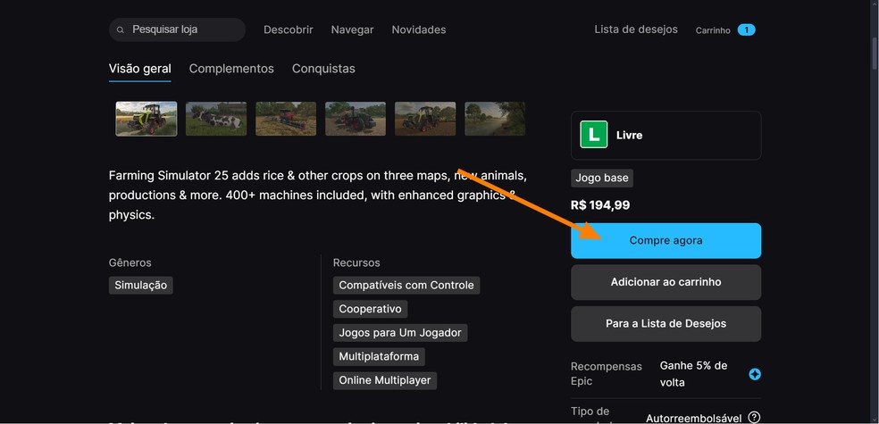Click the Compre agora button
This screenshot has width=879, height=424.
click(x=666, y=241)
